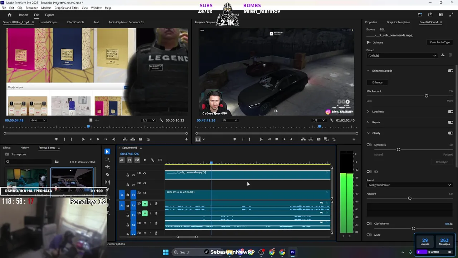Collapse the Enhance Speech section
458x258 pixels.
pyautogui.click(x=368, y=71)
